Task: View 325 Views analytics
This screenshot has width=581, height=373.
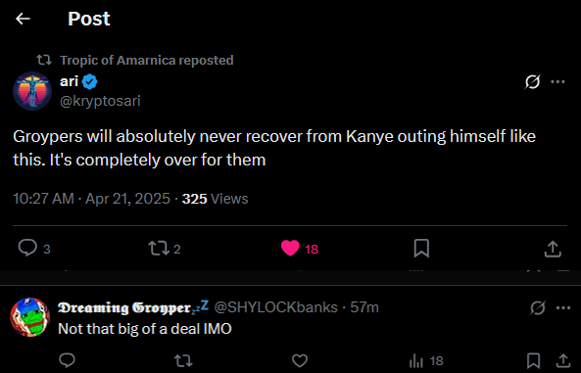Action: pos(215,199)
